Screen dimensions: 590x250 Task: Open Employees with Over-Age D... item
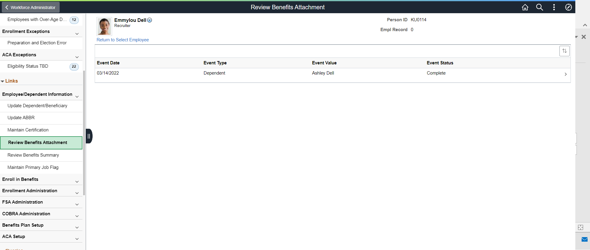[41, 19]
